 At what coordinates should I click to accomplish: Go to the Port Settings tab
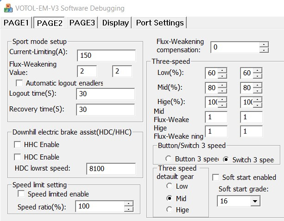(160, 23)
